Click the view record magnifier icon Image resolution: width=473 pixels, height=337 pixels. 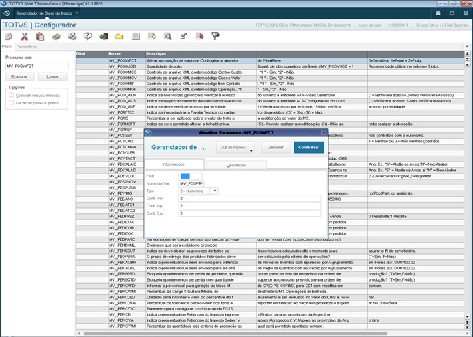[167, 37]
